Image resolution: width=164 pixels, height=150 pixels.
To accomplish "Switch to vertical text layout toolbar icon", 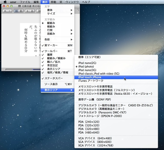I will (x=16, y=11).
